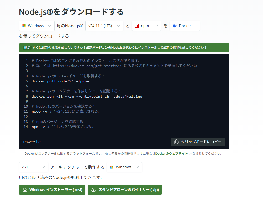Click クリップボードにコピー button
263x200 pixels.
tap(198, 142)
